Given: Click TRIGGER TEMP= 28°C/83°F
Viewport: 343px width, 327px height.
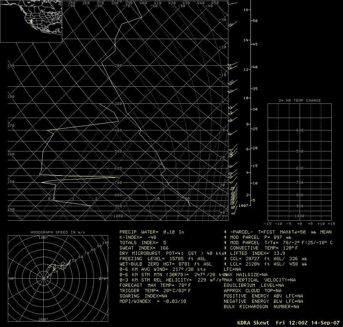Looking at the screenshot, I should click(155, 291).
